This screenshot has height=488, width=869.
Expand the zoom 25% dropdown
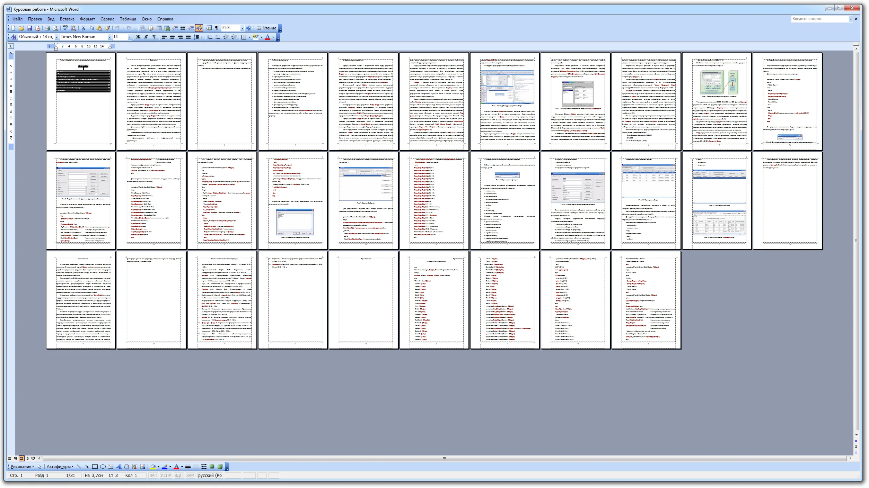coord(242,28)
